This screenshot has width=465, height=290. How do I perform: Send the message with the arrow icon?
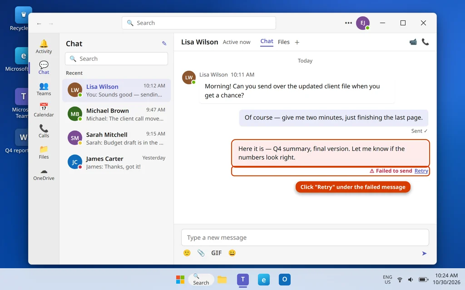(x=425, y=253)
